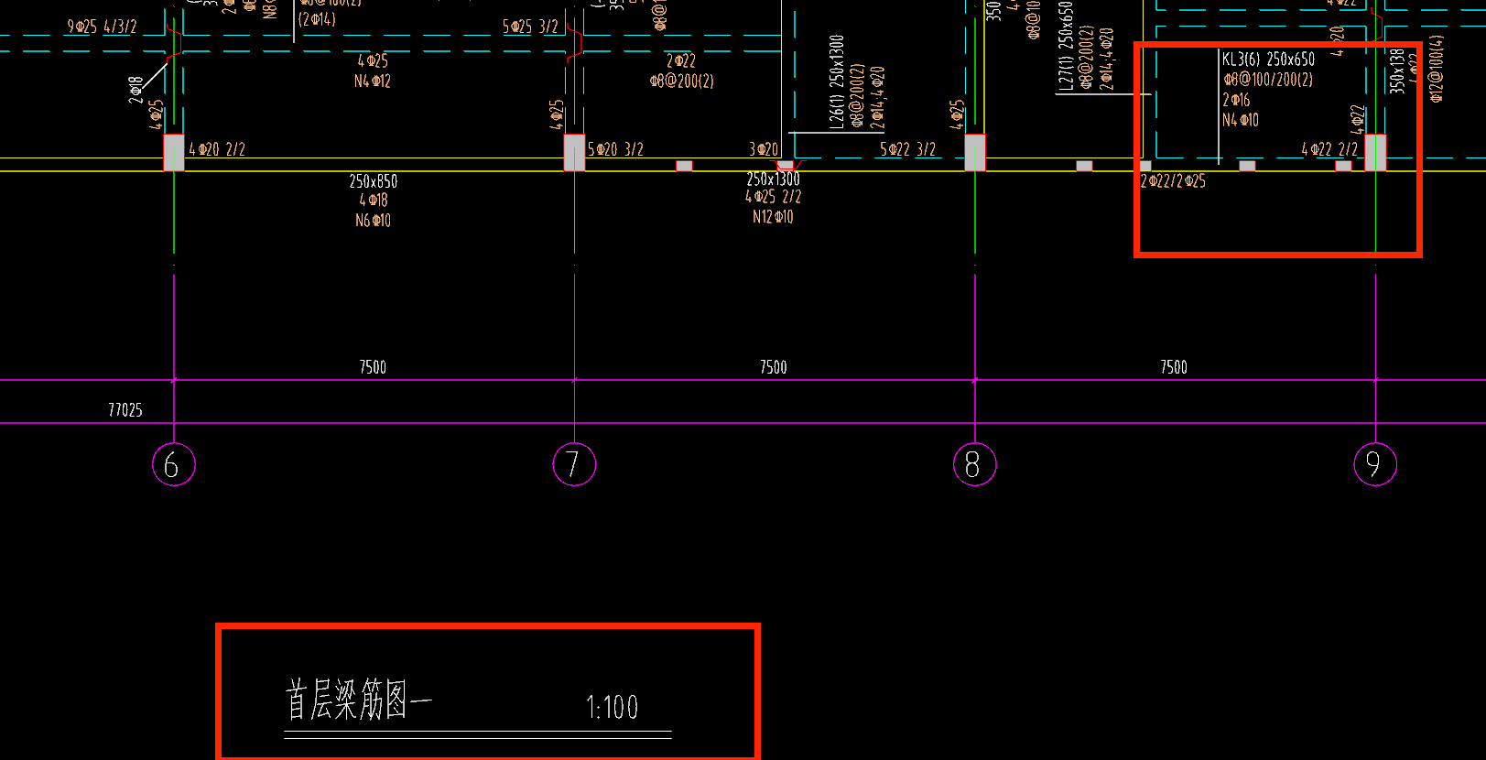This screenshot has width=1486, height=760.
Task: Select the vertical 4Φ22 label at axis 9
Action: click(1357, 119)
